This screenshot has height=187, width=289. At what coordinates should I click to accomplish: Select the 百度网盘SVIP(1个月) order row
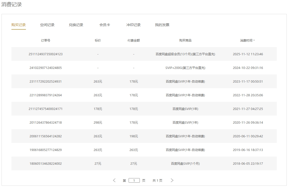(144, 163)
